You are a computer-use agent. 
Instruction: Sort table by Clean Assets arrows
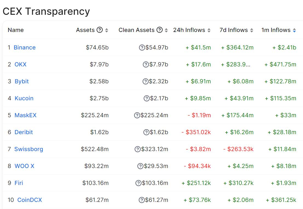[166, 30]
